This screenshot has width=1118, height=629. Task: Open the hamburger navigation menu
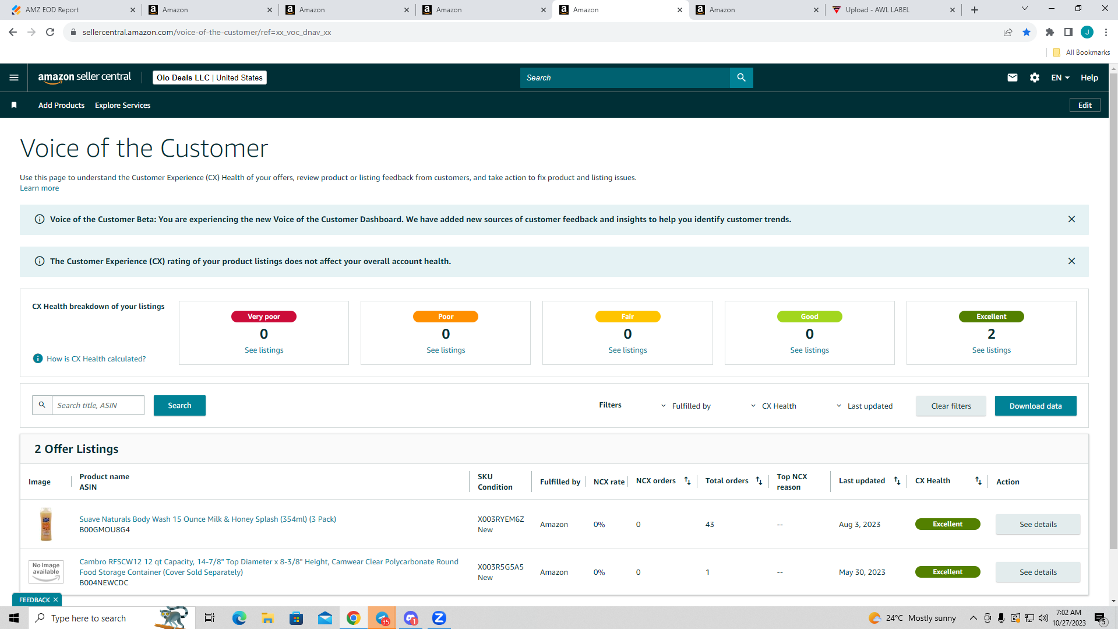pos(14,78)
